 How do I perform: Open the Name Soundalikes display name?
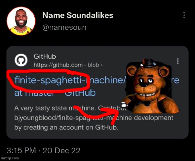point(78,15)
